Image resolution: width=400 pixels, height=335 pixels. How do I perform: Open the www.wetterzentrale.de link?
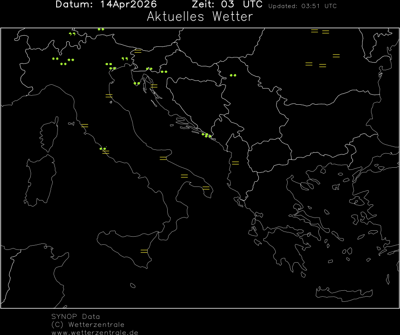pyautogui.click(x=94, y=332)
